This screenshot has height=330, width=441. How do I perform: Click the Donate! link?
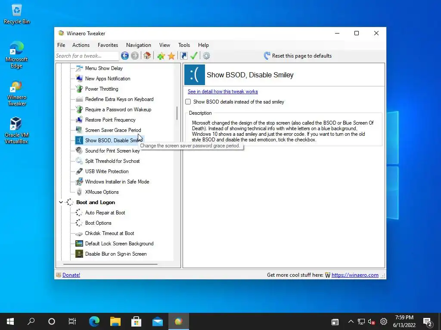tap(71, 275)
